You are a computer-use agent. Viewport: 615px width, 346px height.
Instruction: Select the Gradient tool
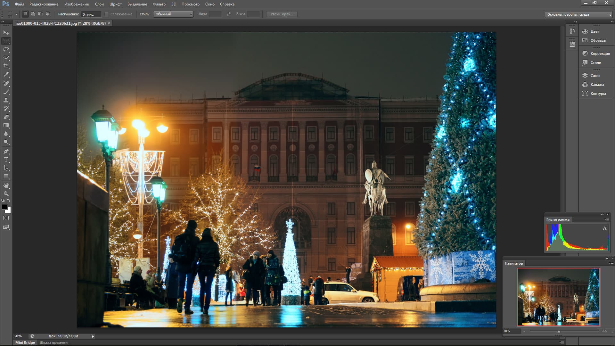click(x=6, y=126)
